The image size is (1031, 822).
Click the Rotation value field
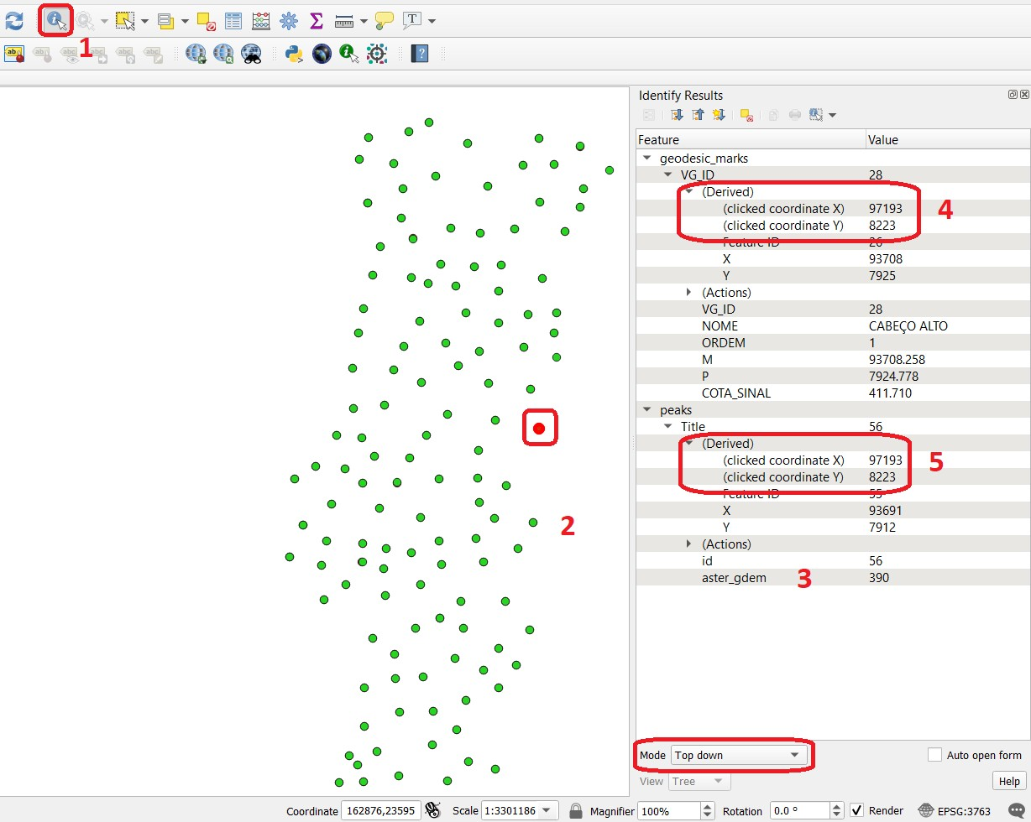tap(799, 810)
